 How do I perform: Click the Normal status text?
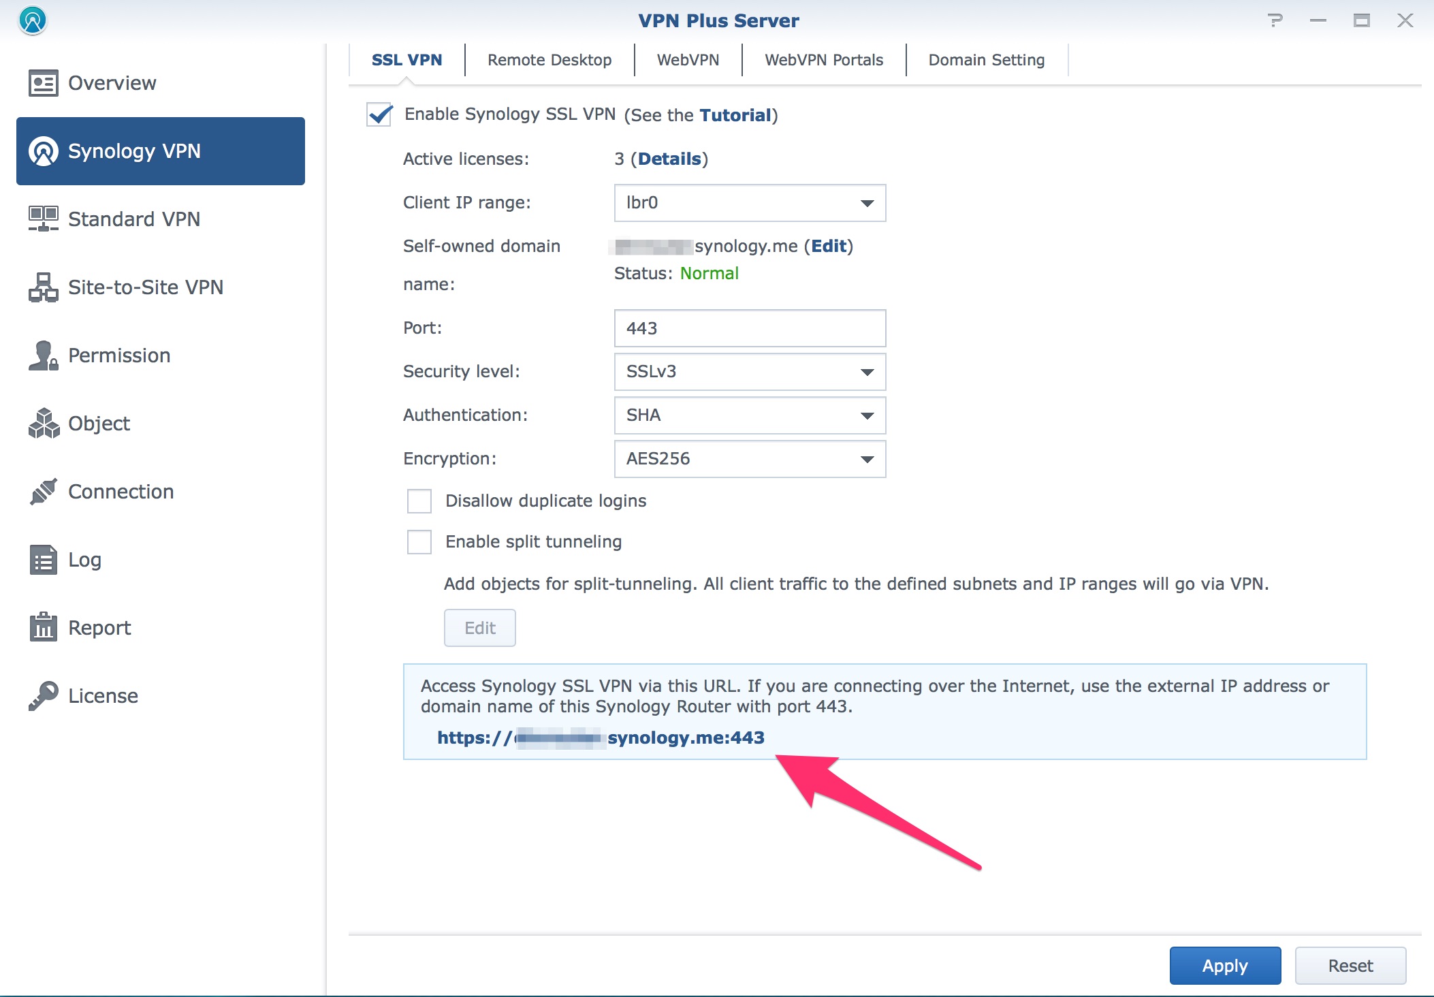tap(709, 273)
